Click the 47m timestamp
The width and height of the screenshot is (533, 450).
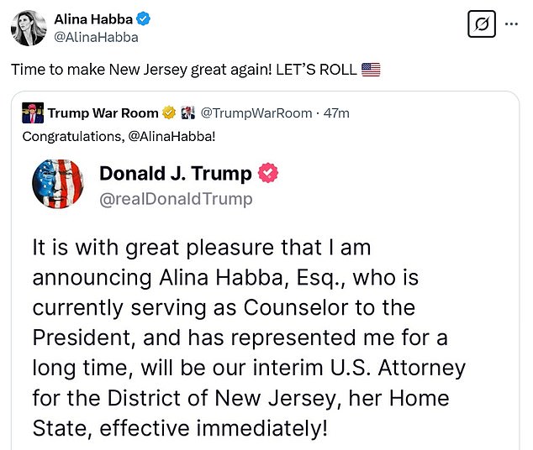336,112
